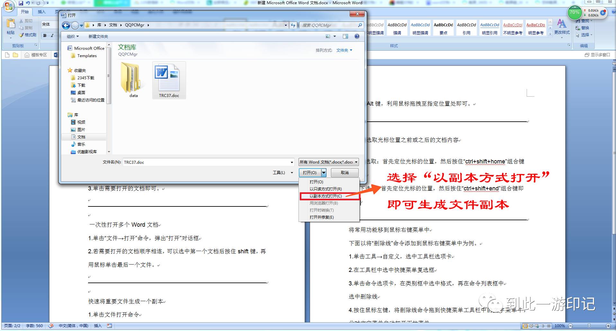
Task: Click 显示多窗口 to show multiple windows
Action: pyautogui.click(x=597, y=55)
